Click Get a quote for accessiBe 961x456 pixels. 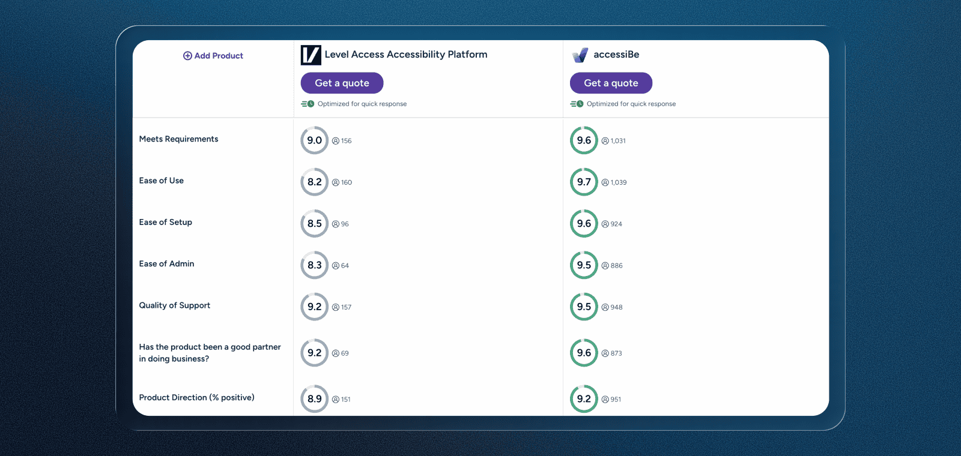click(611, 83)
